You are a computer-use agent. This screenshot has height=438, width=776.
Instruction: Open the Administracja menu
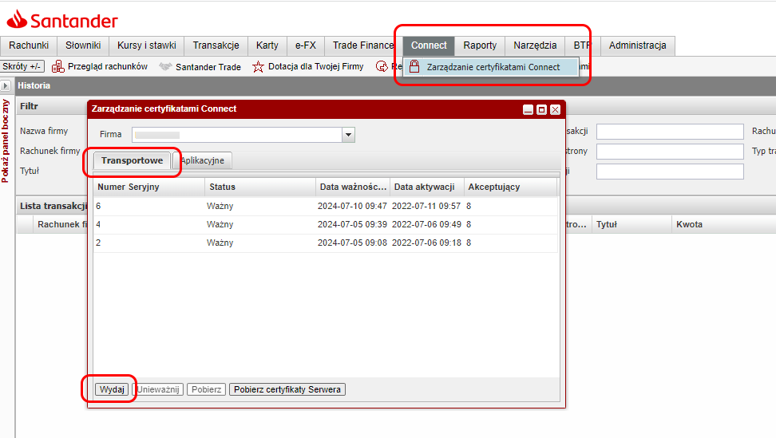pyautogui.click(x=637, y=45)
